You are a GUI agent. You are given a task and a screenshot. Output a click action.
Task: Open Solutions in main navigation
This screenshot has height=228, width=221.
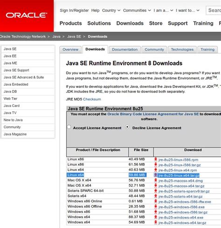(x=99, y=23)
